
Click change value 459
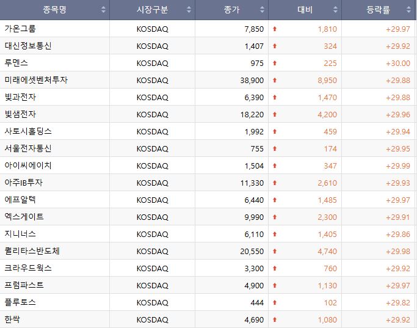point(330,132)
